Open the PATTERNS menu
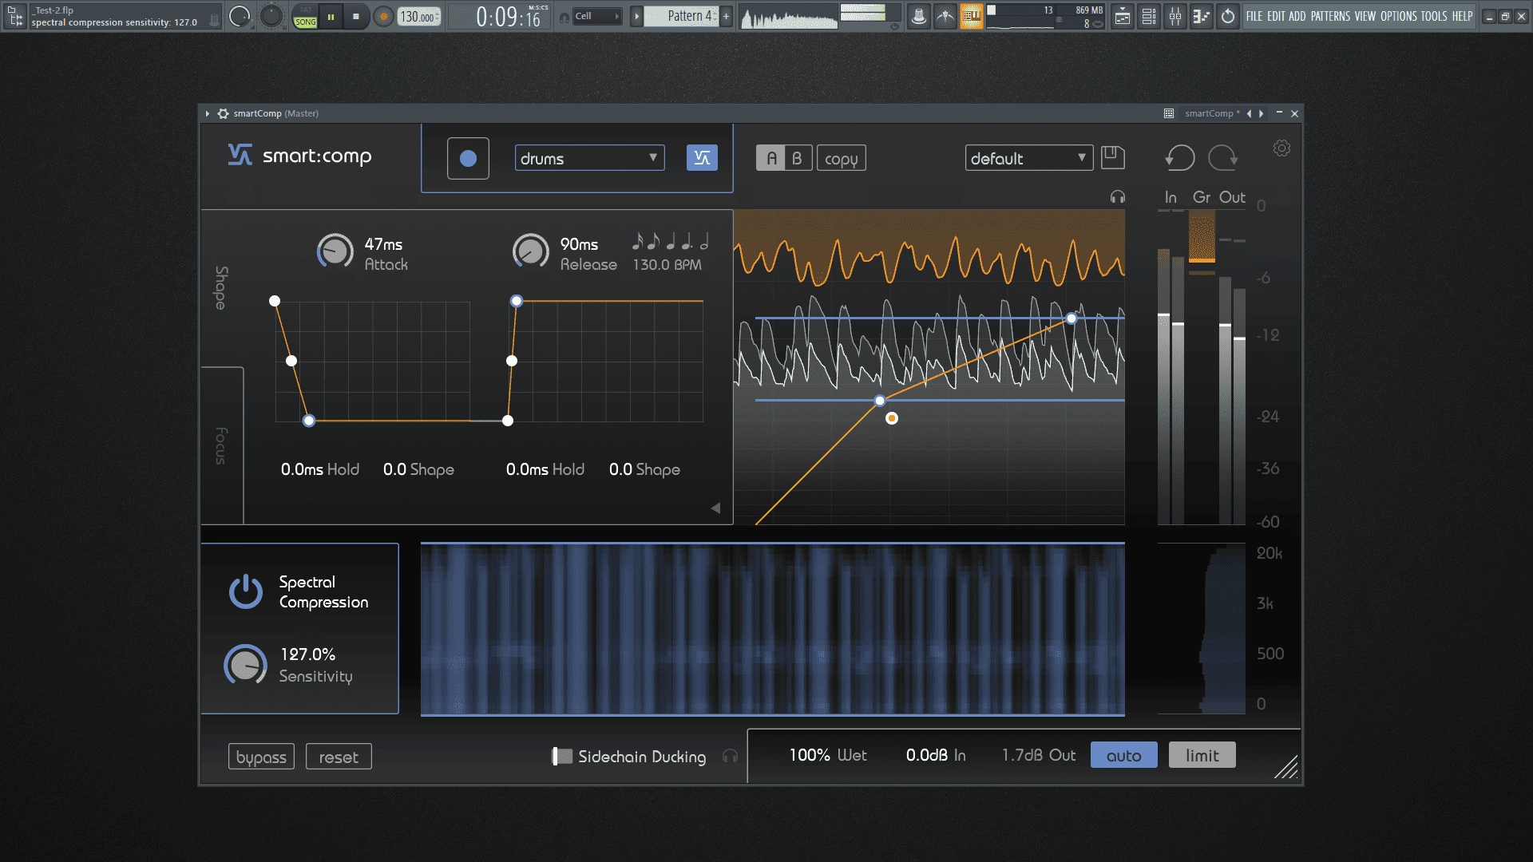1533x862 pixels. (x=1330, y=16)
